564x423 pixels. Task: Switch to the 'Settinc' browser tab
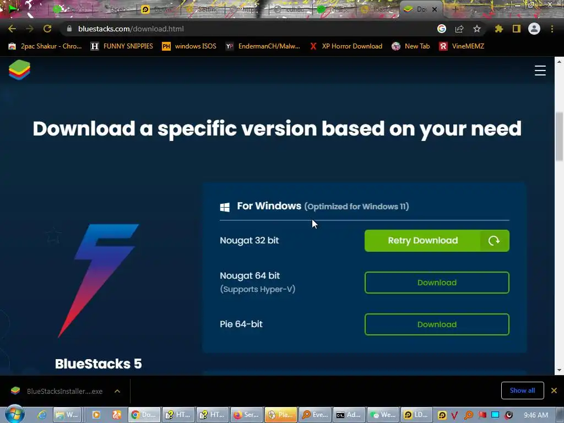click(x=204, y=9)
